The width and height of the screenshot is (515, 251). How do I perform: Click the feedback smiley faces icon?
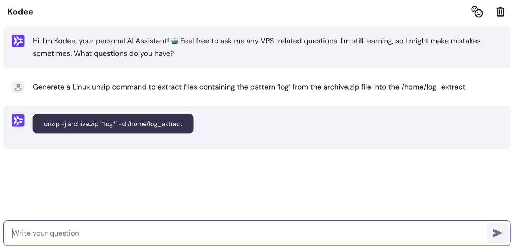(477, 12)
